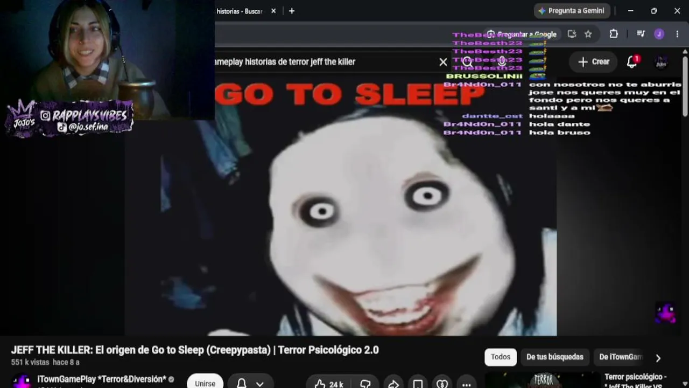Open more actions three-dot menu below video
Image resolution: width=689 pixels, height=388 pixels.
tap(467, 384)
